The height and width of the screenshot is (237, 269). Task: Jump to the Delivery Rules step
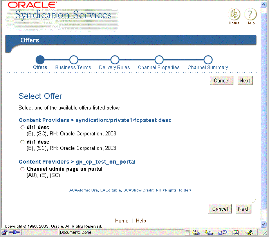coord(115,60)
